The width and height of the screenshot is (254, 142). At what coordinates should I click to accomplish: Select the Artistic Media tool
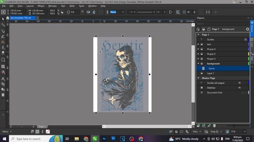tap(3, 37)
